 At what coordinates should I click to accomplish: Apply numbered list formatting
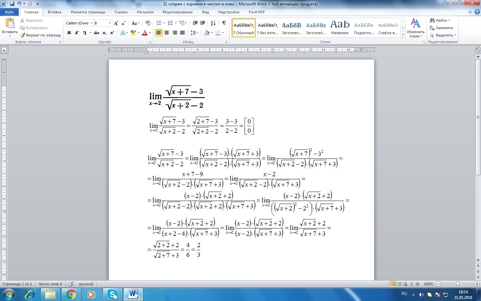[170, 23]
